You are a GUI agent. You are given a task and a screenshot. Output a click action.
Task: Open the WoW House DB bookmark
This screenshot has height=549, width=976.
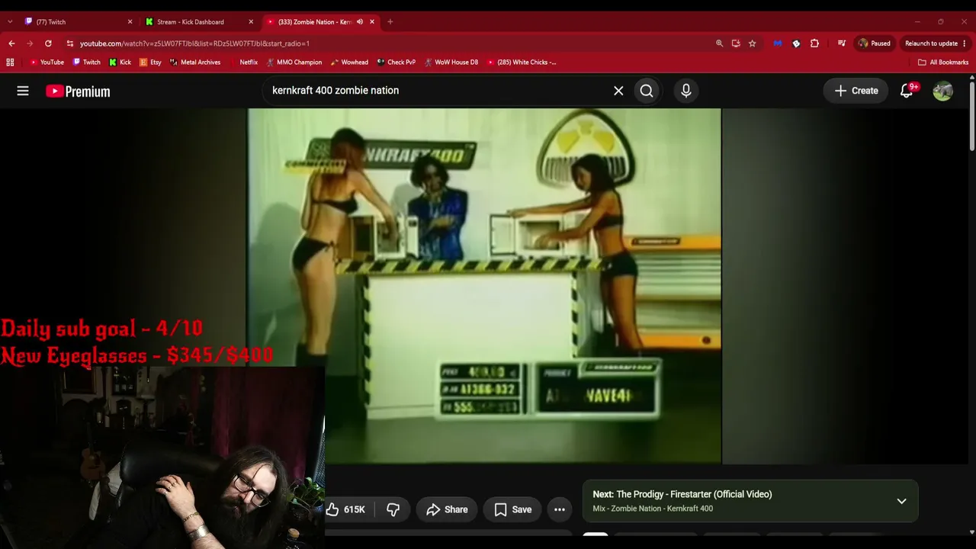451,63
